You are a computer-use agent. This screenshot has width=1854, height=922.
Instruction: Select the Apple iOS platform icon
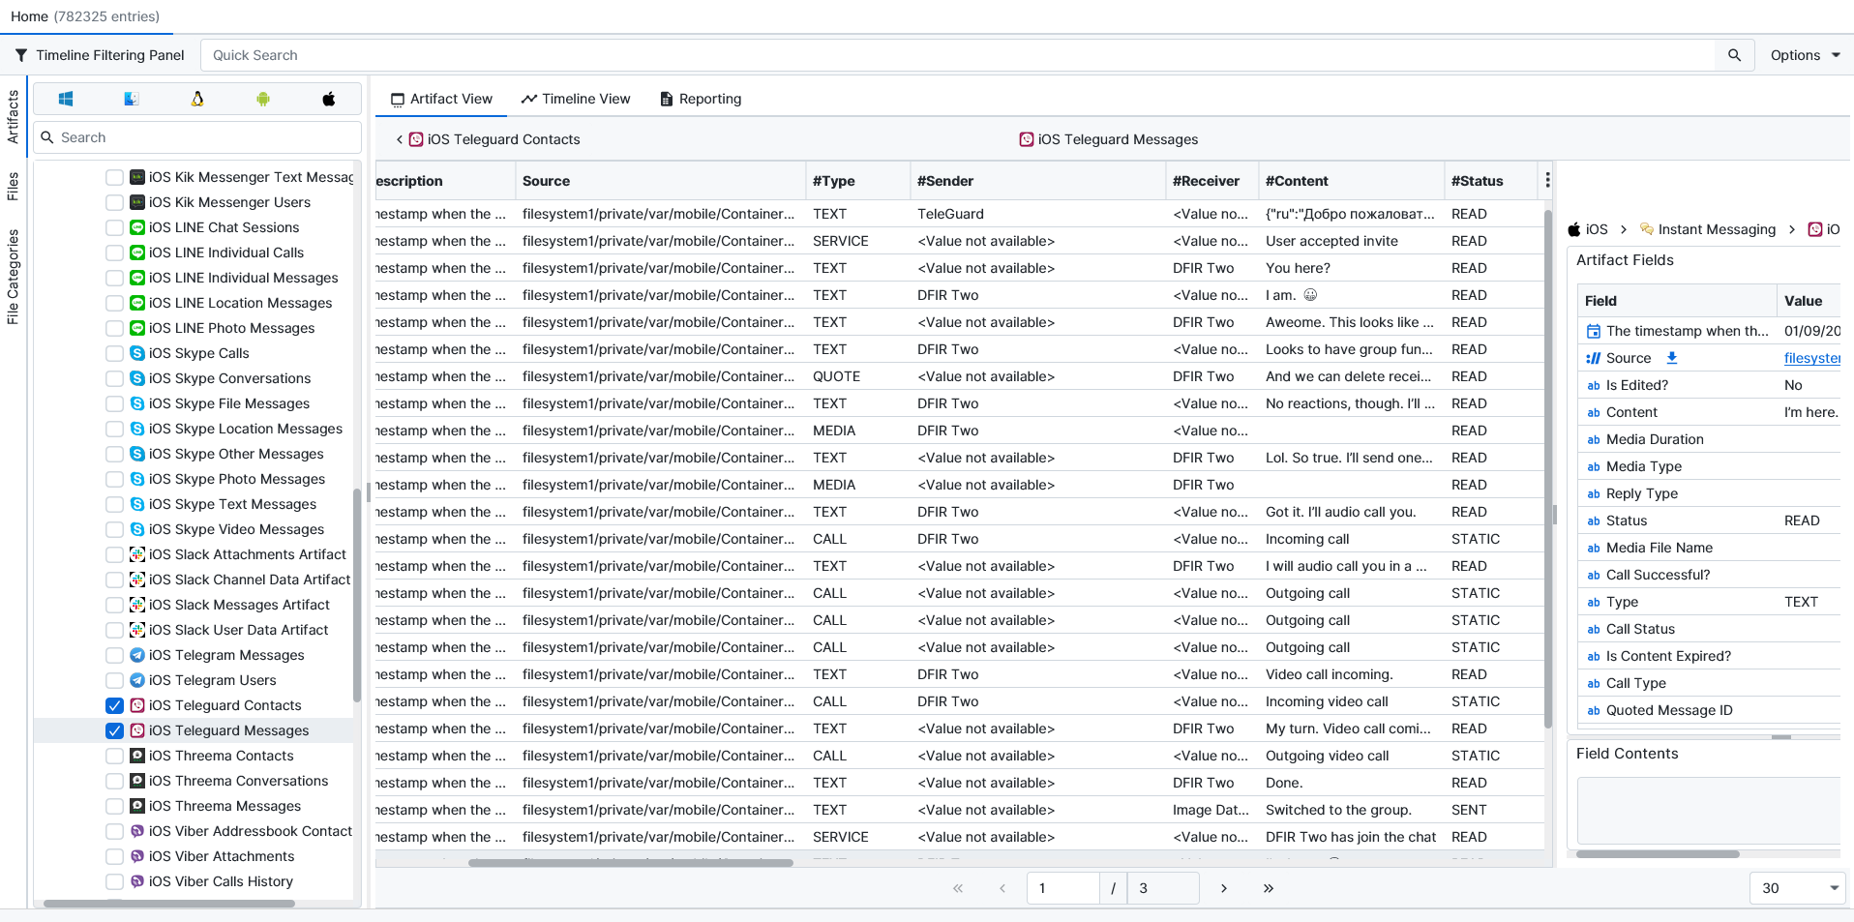click(x=329, y=99)
